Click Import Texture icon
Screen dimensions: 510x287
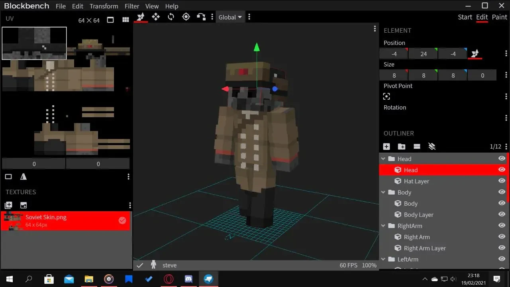(8, 205)
